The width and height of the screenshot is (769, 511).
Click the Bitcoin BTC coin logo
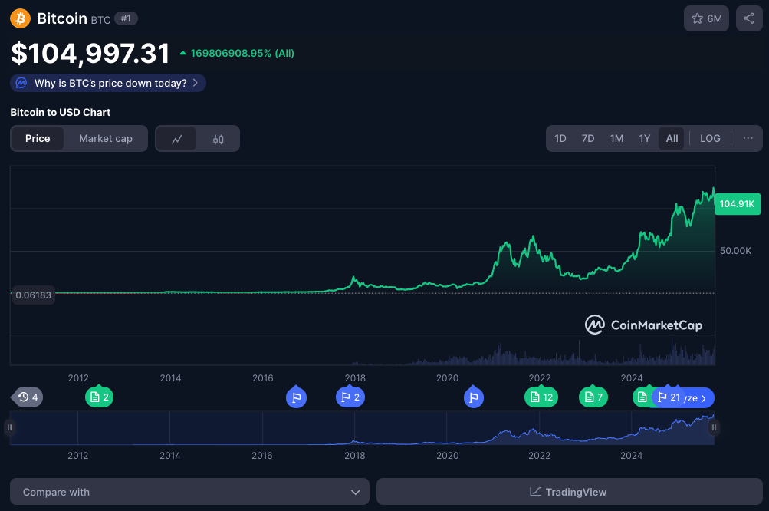coord(18,18)
